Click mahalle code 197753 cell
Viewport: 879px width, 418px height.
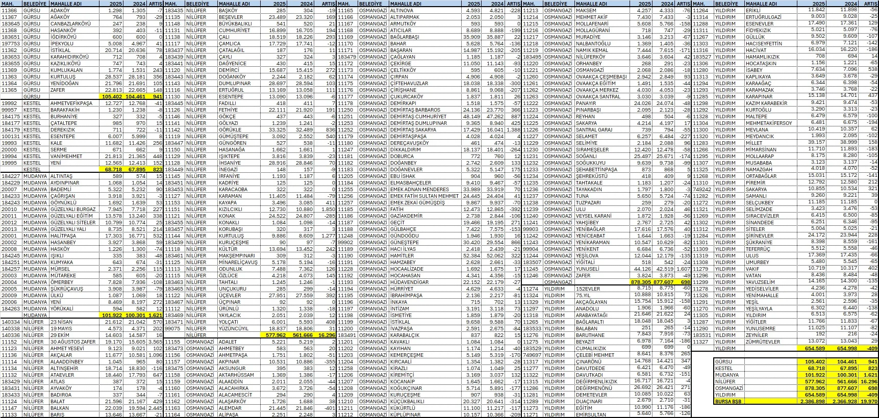coord(11,44)
